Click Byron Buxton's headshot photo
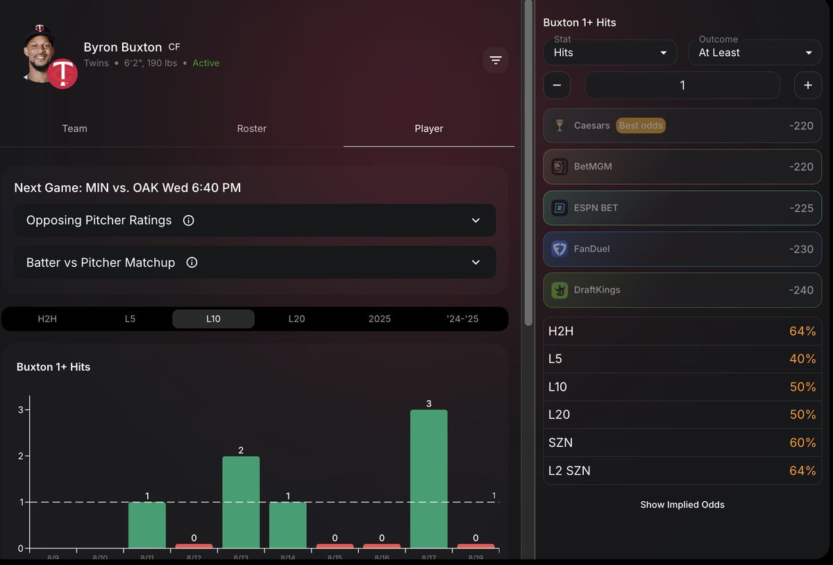The width and height of the screenshot is (833, 565). pos(40,54)
